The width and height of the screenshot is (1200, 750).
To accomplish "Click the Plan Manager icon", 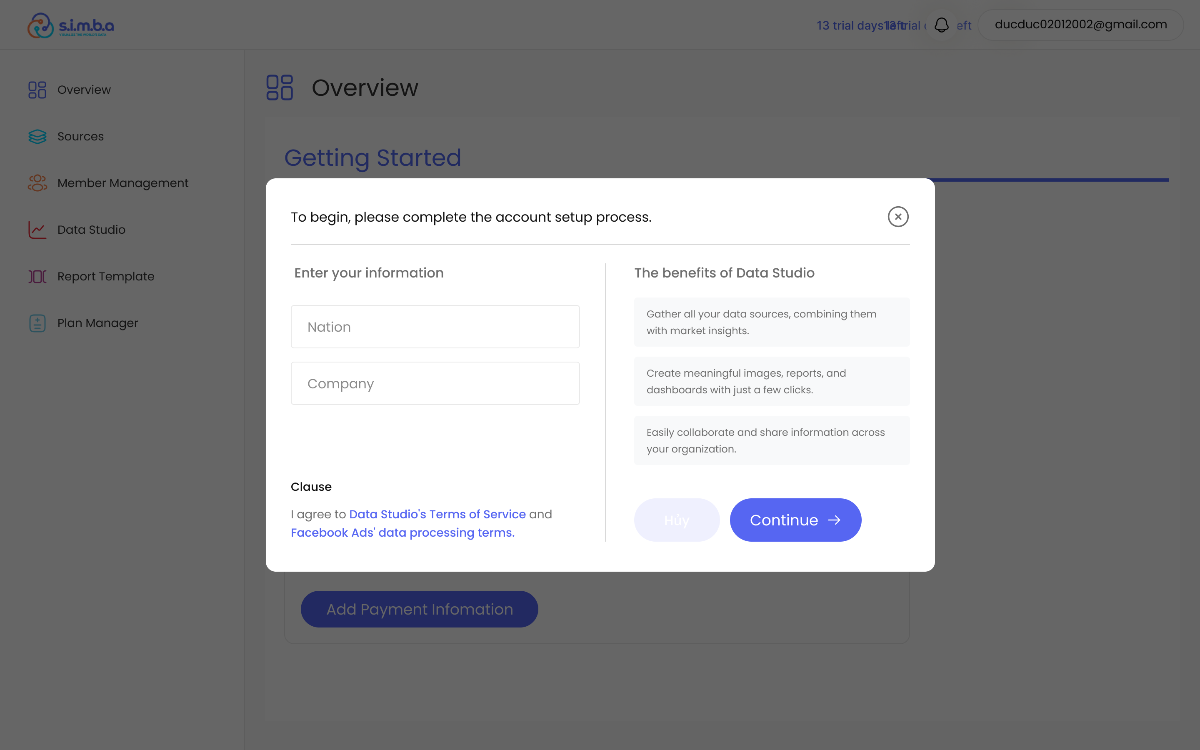I will (x=37, y=323).
